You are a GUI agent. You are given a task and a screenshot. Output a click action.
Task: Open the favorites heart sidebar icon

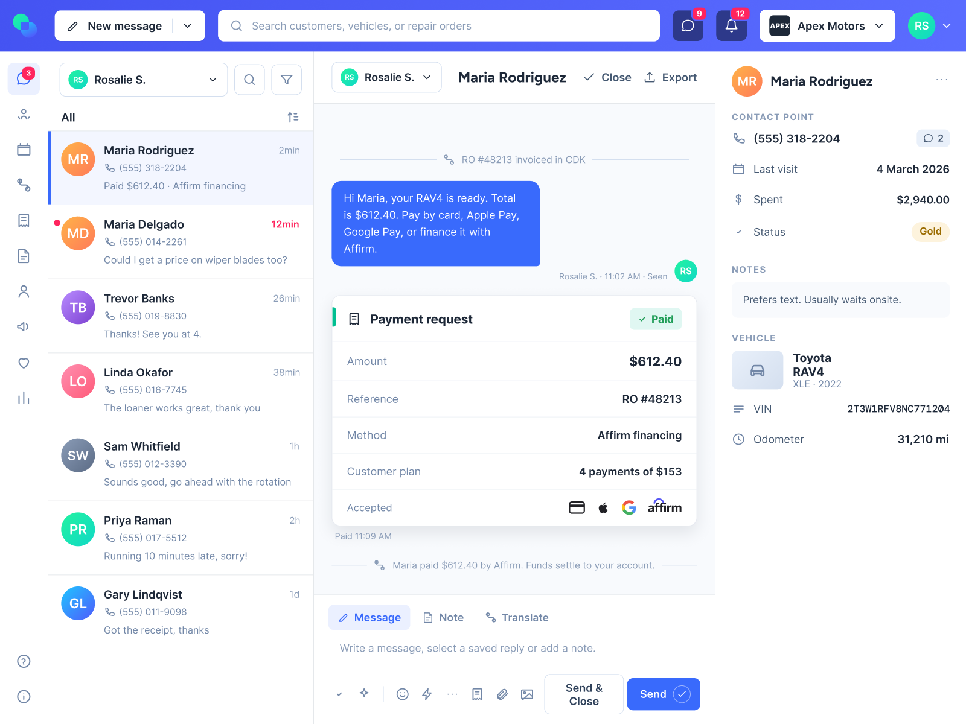pos(24,363)
